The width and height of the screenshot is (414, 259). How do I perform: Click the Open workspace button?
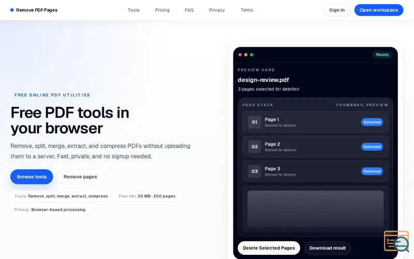click(379, 10)
